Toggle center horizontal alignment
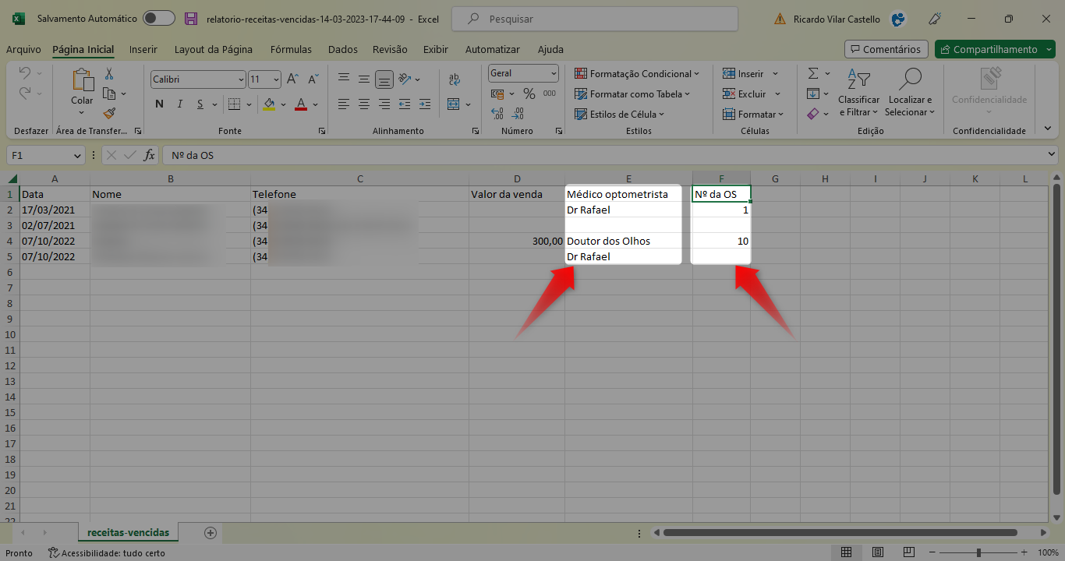 pyautogui.click(x=363, y=104)
